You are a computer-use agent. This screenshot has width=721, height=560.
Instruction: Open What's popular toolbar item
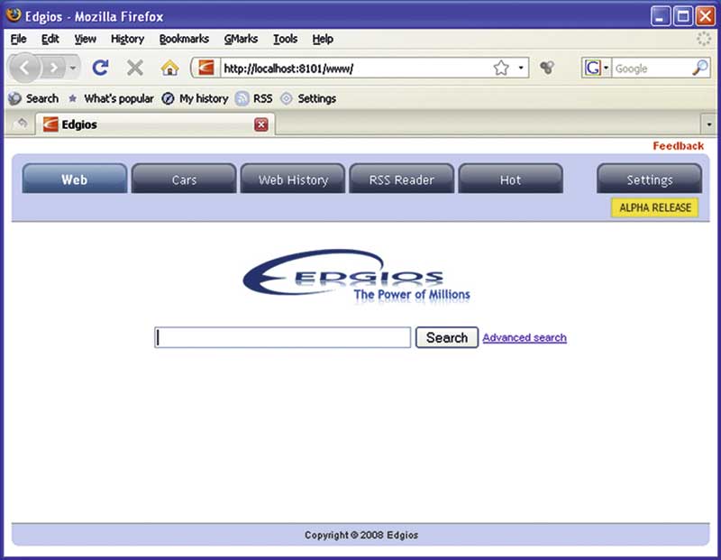coord(111,98)
